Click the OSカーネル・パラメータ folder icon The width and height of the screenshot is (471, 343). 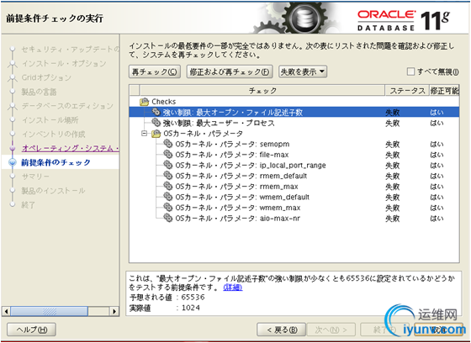(156, 134)
